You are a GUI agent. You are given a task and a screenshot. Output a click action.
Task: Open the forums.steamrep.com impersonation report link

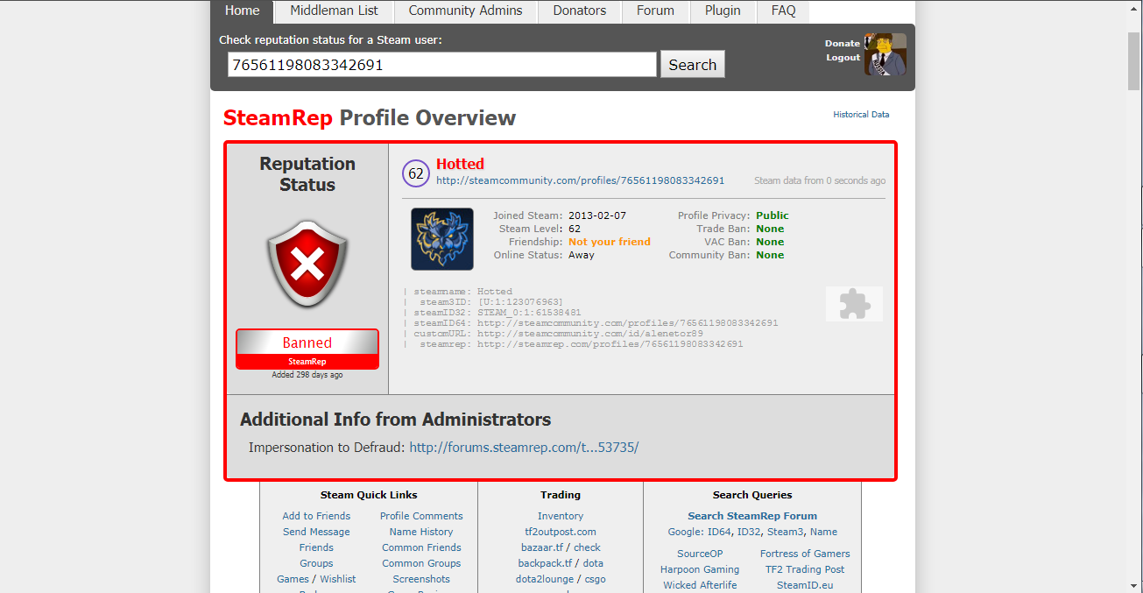coord(524,448)
